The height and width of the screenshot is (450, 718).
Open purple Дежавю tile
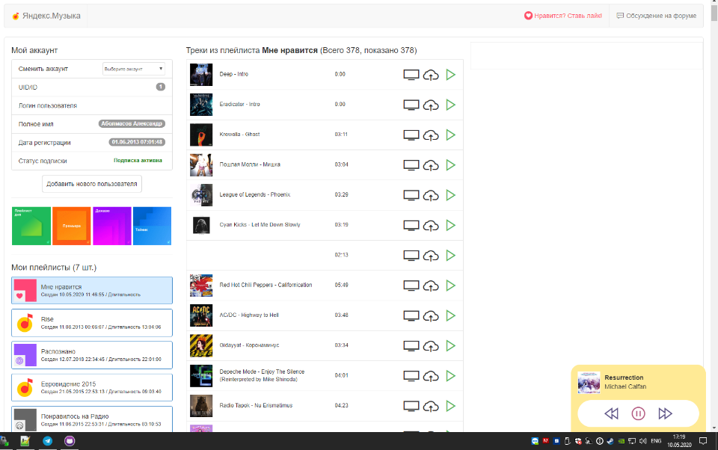pyautogui.click(x=111, y=226)
